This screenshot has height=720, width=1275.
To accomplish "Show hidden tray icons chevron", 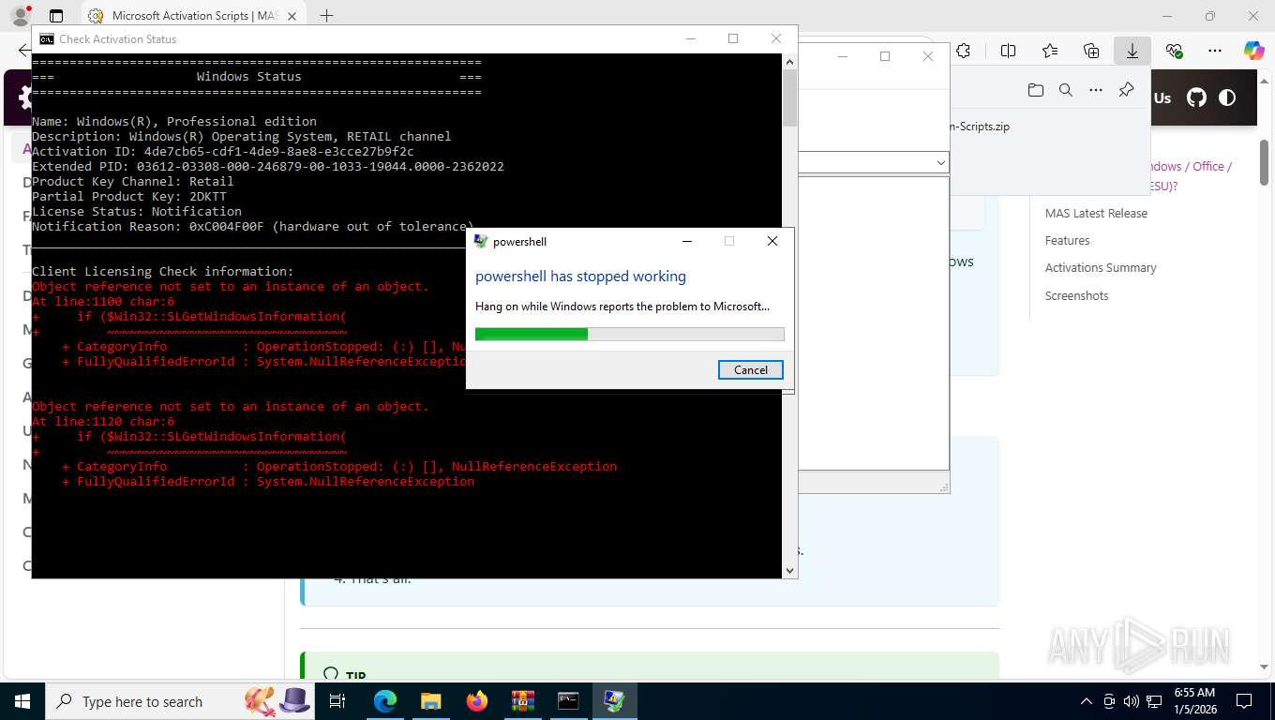I will click(x=1087, y=701).
